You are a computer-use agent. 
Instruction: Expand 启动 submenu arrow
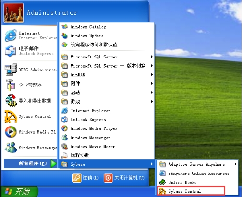pyautogui.click(x=152, y=93)
